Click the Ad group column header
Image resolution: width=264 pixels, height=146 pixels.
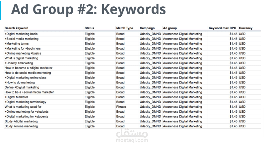[170, 28]
